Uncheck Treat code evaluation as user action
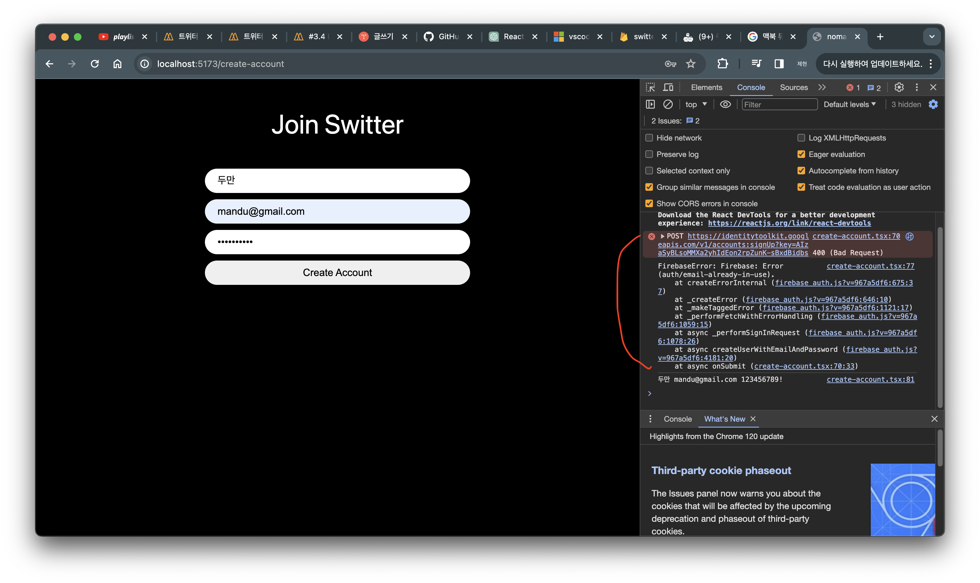The width and height of the screenshot is (980, 583). point(801,187)
